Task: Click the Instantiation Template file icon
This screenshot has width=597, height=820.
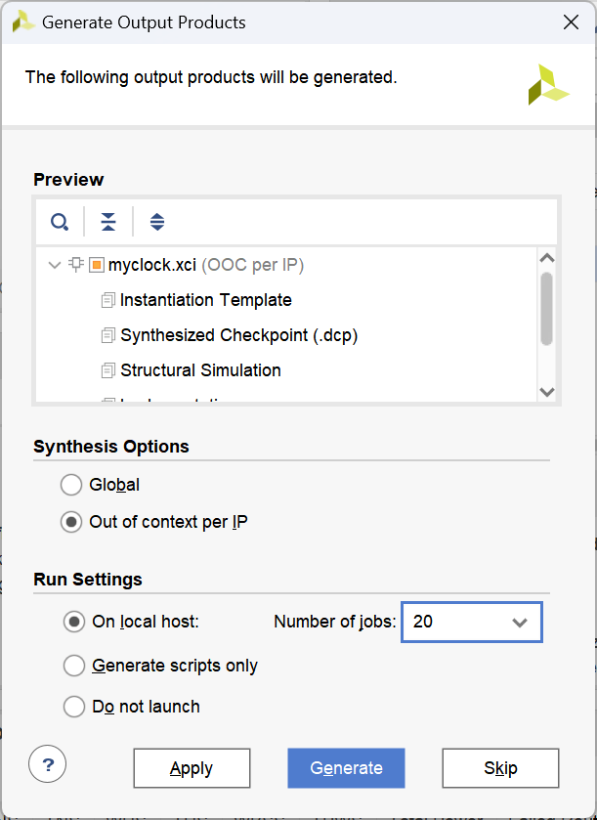Action: pos(107,300)
